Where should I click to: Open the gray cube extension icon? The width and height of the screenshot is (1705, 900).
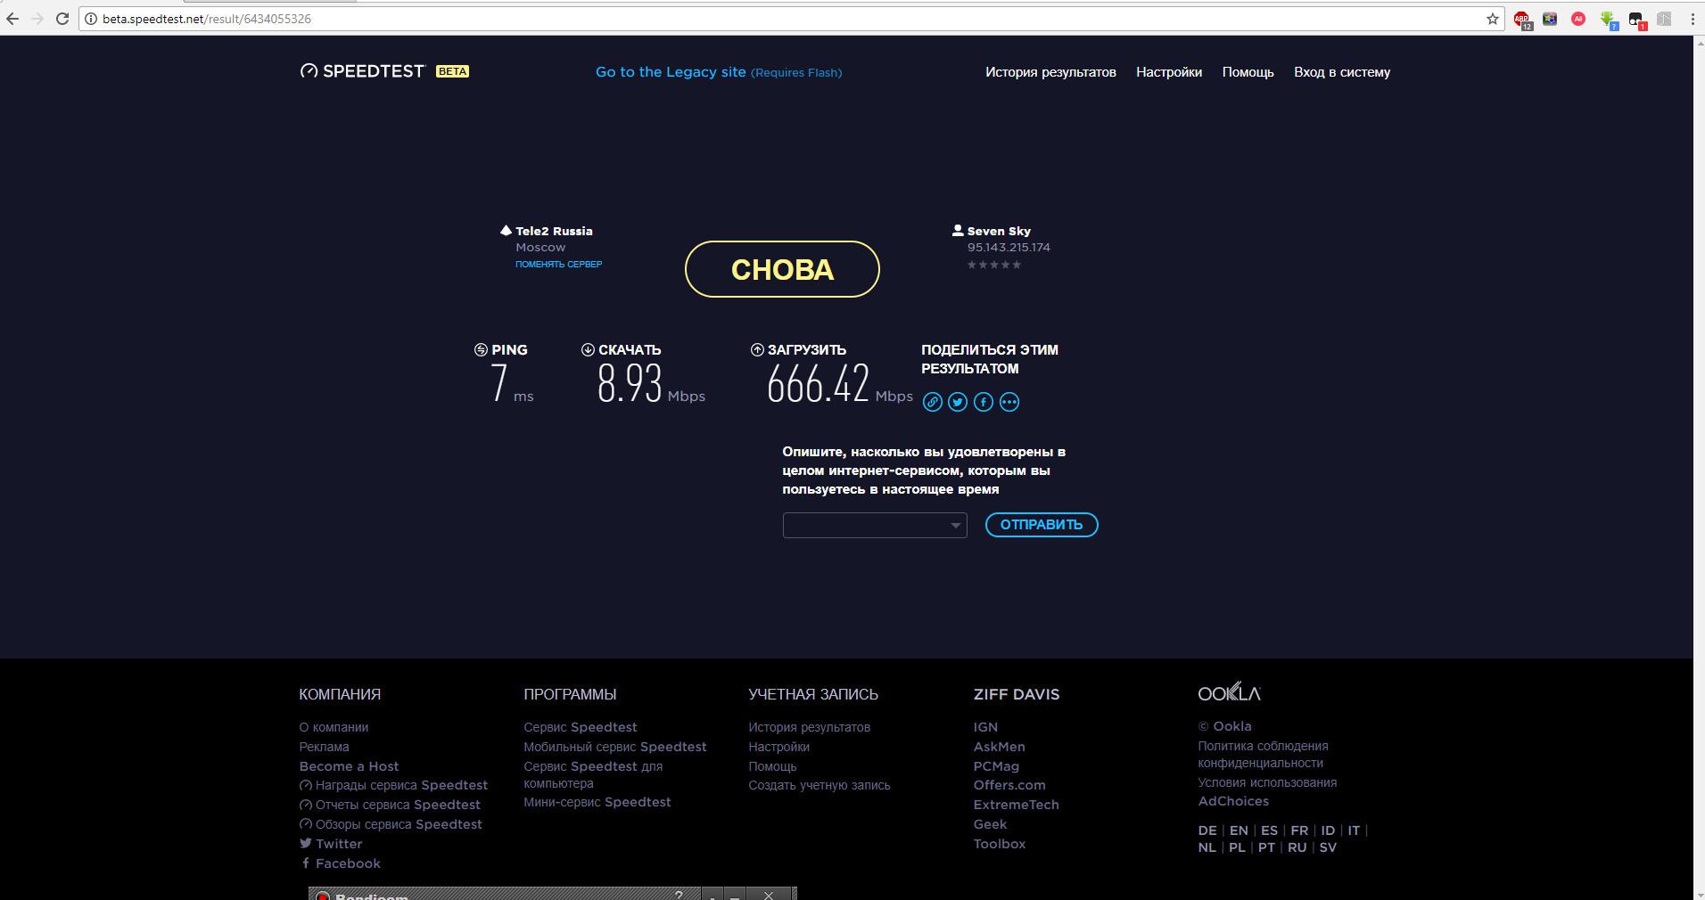1664,19
